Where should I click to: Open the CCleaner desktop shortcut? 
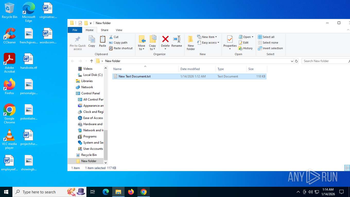(x=10, y=36)
